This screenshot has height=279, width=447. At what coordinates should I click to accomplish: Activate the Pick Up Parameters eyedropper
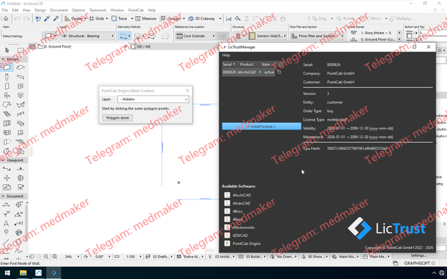coord(47,19)
